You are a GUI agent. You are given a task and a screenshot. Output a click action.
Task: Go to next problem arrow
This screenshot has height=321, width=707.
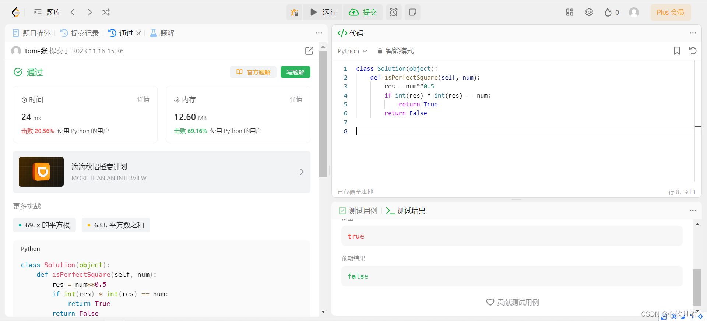[x=90, y=12]
